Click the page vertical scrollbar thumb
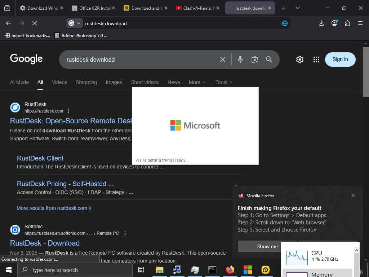369x277 pixels. pos(366,72)
